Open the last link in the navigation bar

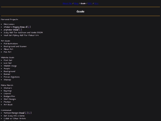point(96,4)
